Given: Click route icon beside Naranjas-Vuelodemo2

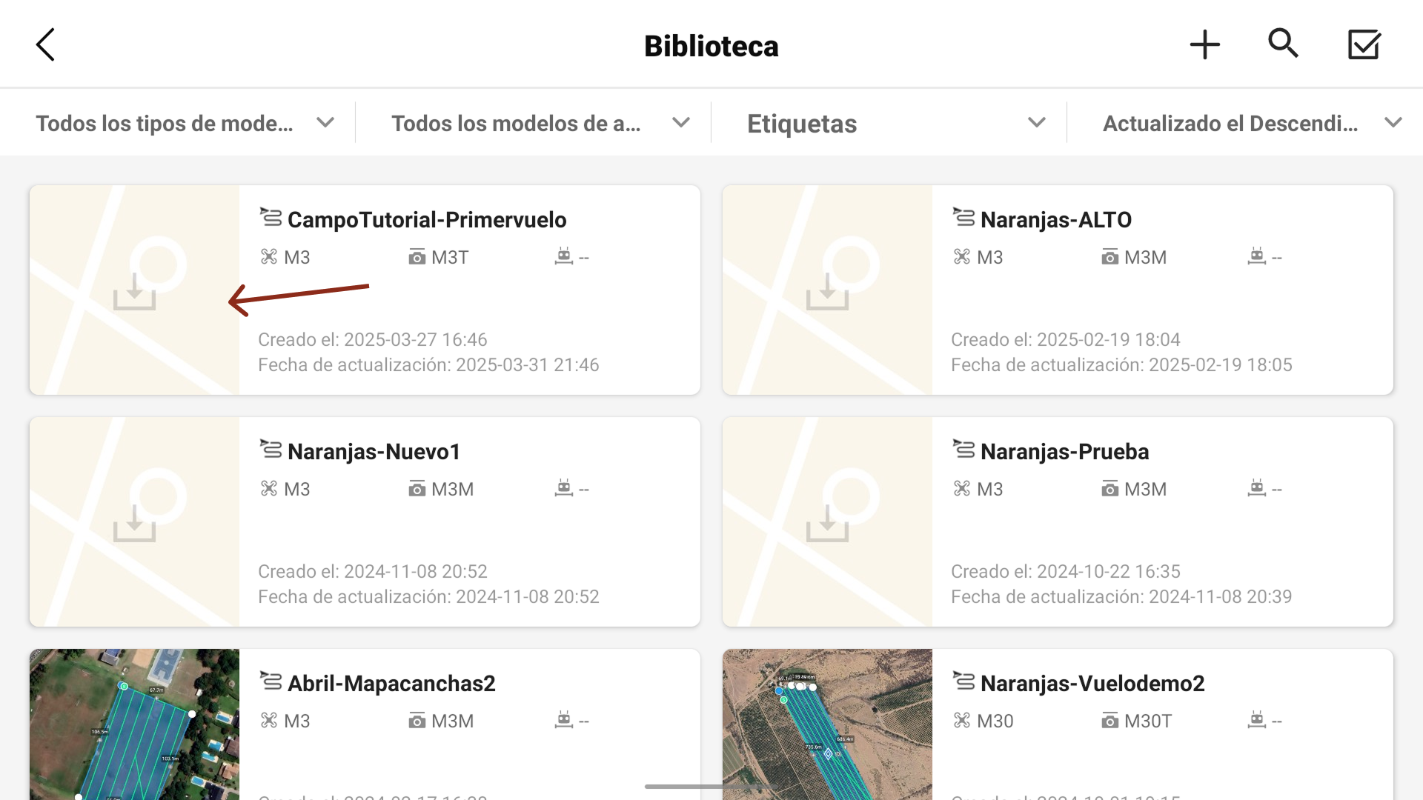Looking at the screenshot, I should [963, 681].
